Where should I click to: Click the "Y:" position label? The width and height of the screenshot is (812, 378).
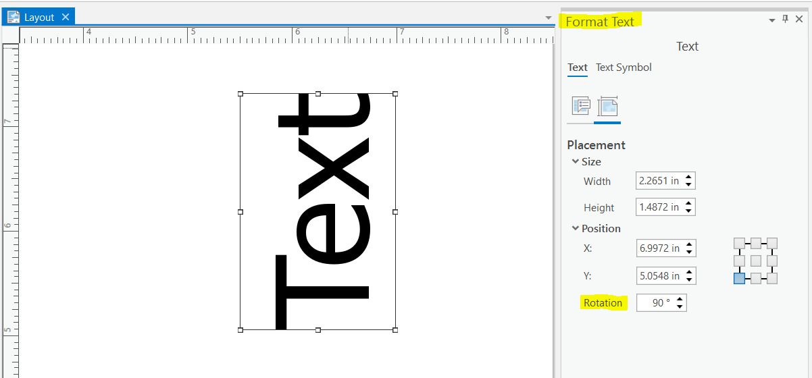tap(588, 276)
